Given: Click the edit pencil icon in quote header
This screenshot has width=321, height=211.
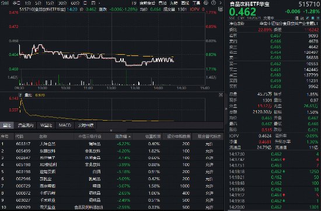Looking at the screenshot, I should coord(307,18).
